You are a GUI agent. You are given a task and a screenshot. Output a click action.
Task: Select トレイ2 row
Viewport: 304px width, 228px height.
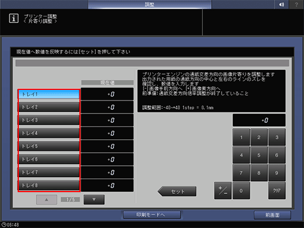coord(49,107)
